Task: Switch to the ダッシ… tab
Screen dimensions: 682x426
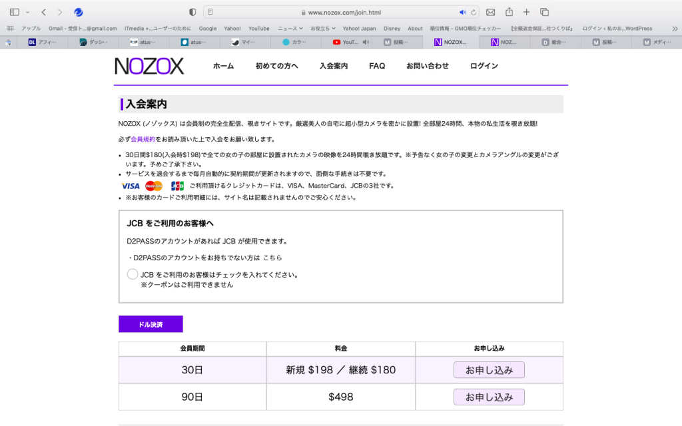Action: coord(93,42)
